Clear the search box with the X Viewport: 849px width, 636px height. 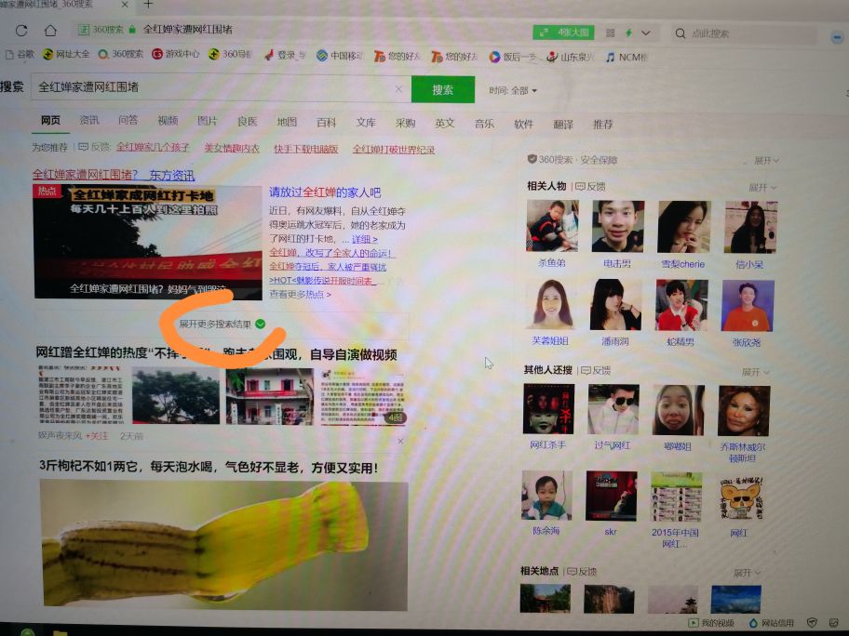pos(398,89)
